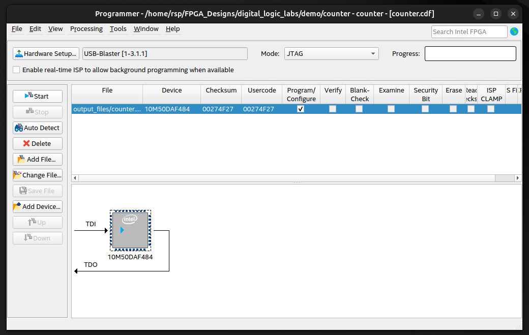Image resolution: width=529 pixels, height=335 pixels.
Task: Uncheck Program/Configure for counter file
Action: tap(301, 109)
